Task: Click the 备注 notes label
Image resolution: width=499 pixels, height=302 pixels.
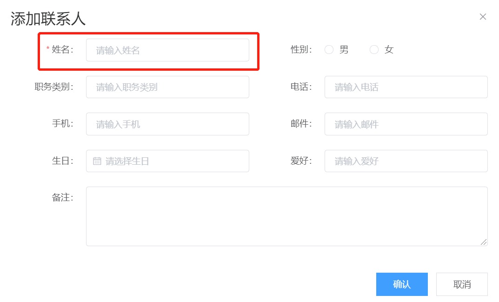Action: [62, 197]
